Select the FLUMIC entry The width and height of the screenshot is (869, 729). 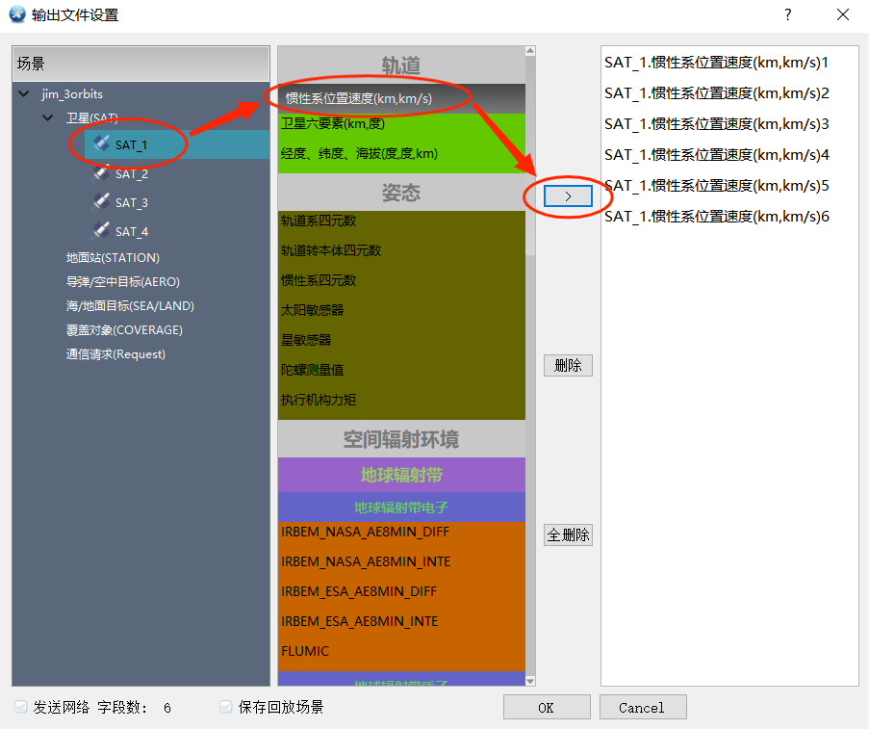[401, 651]
